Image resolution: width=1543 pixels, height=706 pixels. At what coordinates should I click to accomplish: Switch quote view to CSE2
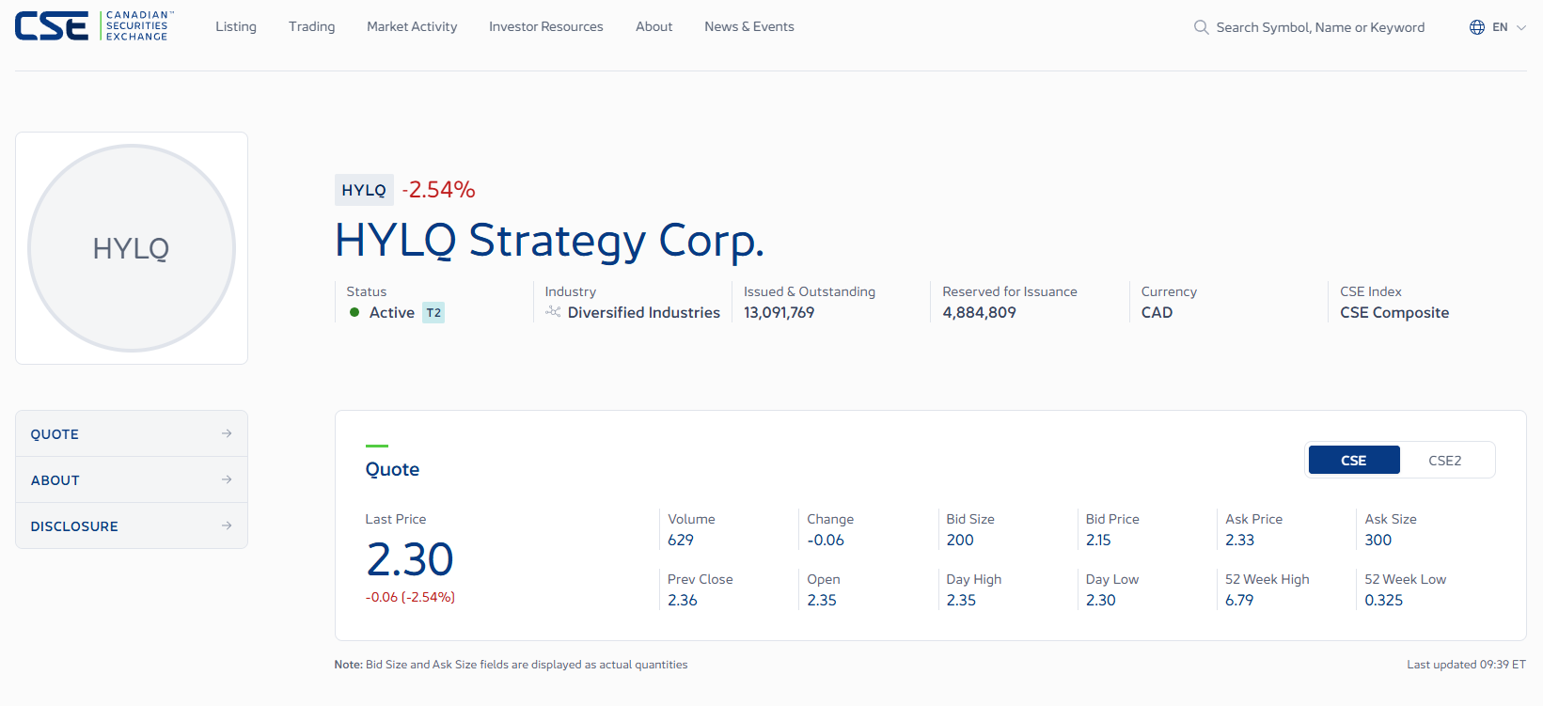[1445, 460]
